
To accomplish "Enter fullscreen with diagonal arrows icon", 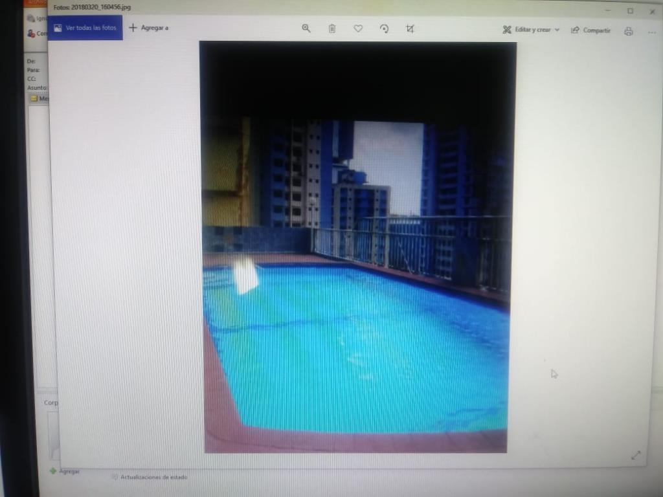I will coord(636,456).
